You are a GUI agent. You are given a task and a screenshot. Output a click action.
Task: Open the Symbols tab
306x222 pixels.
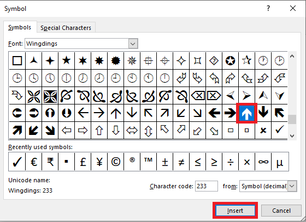(x=20, y=27)
